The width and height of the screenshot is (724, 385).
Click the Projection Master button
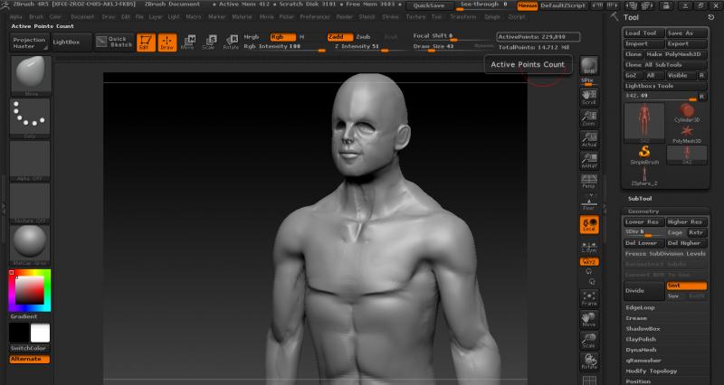29,42
